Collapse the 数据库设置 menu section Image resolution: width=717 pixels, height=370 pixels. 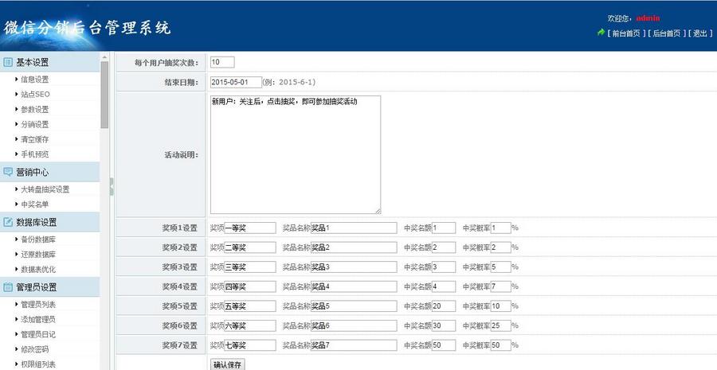coord(50,223)
